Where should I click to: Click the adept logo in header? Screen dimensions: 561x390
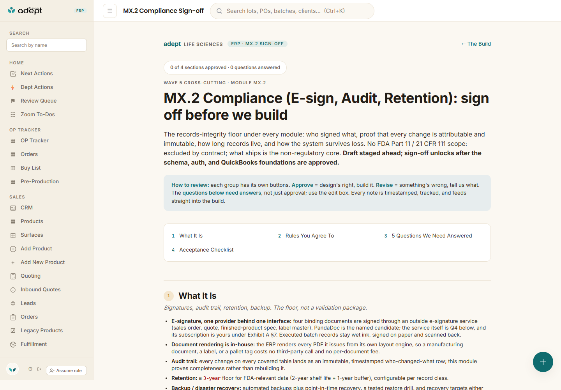click(25, 11)
